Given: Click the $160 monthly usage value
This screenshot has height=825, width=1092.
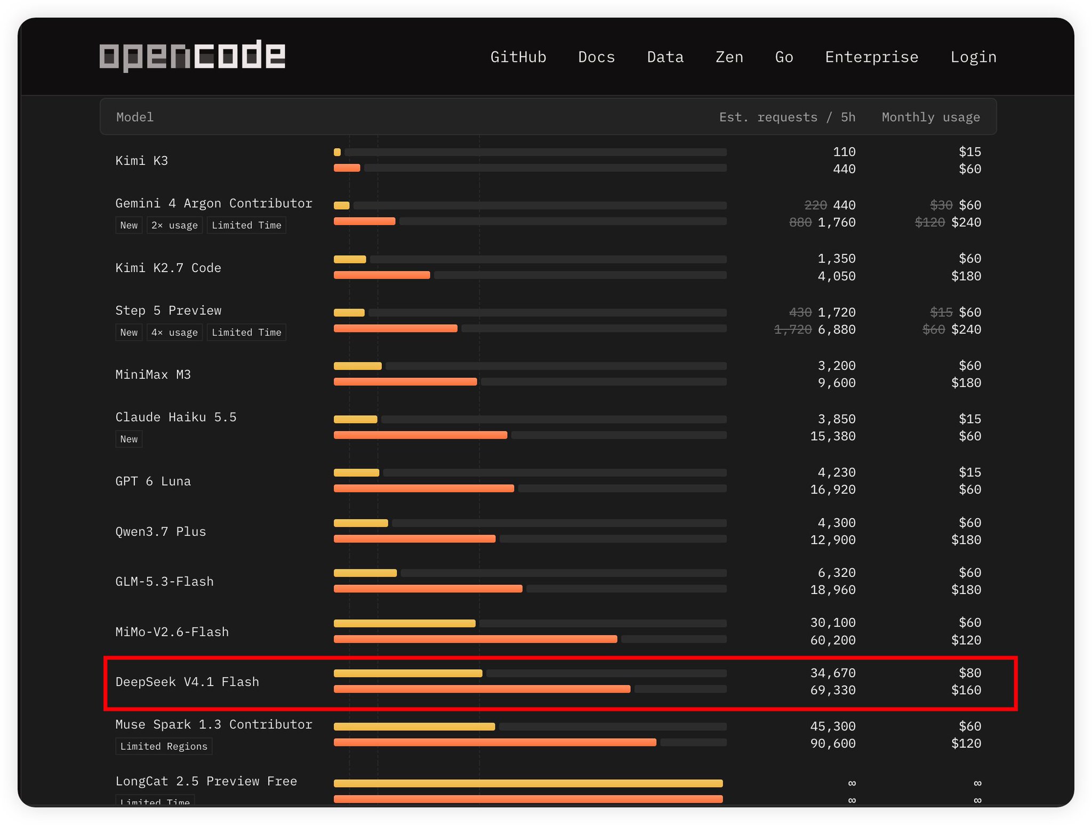Looking at the screenshot, I should click(966, 690).
